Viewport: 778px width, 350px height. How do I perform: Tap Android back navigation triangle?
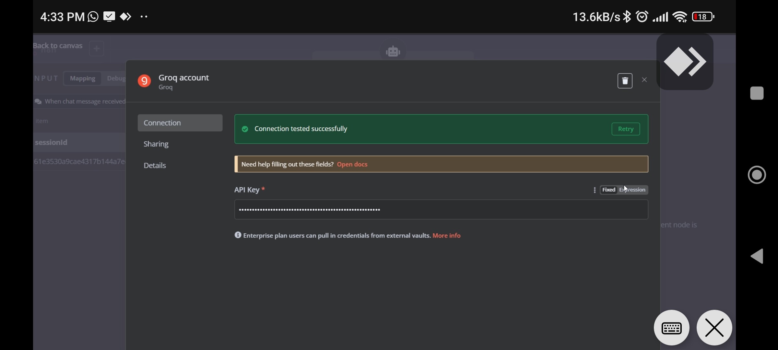pyautogui.click(x=757, y=256)
